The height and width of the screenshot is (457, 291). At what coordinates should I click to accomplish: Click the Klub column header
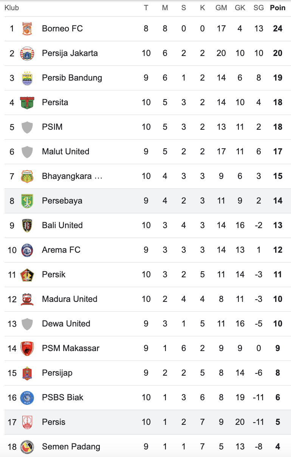12,8
